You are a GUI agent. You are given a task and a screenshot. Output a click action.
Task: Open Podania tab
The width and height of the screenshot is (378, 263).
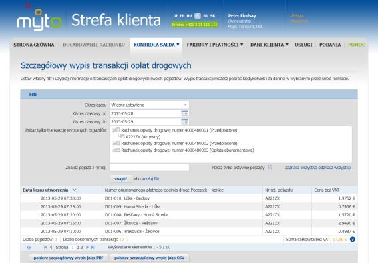[x=330, y=45]
